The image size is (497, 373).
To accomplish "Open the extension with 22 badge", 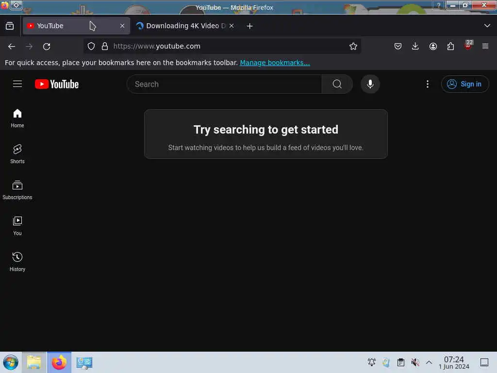I will [468, 45].
